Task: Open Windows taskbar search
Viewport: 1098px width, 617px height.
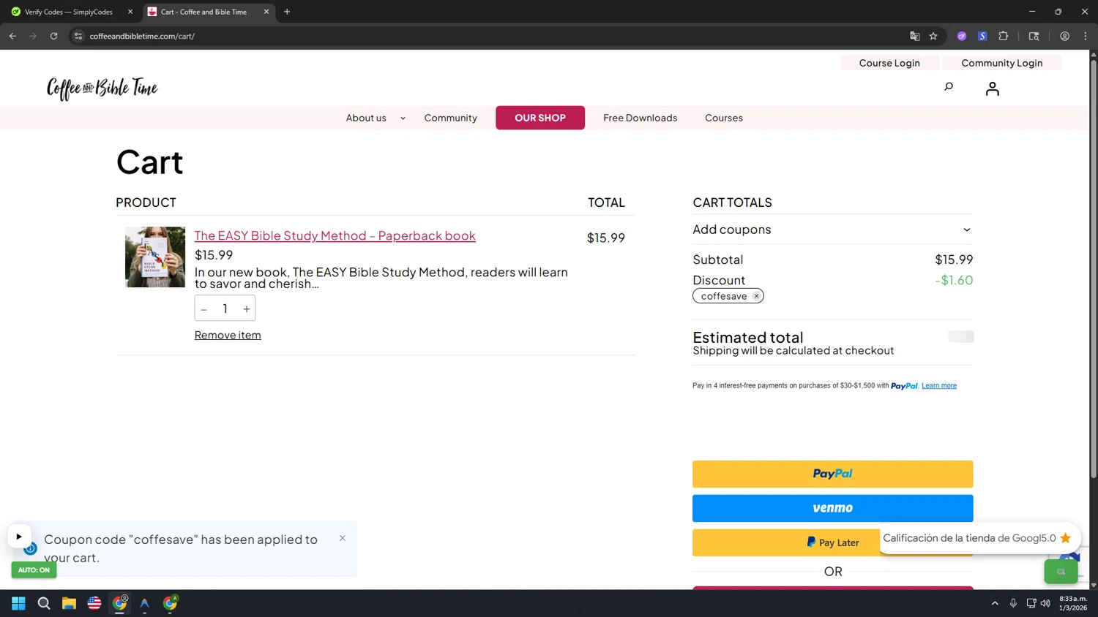Action: coord(44,603)
